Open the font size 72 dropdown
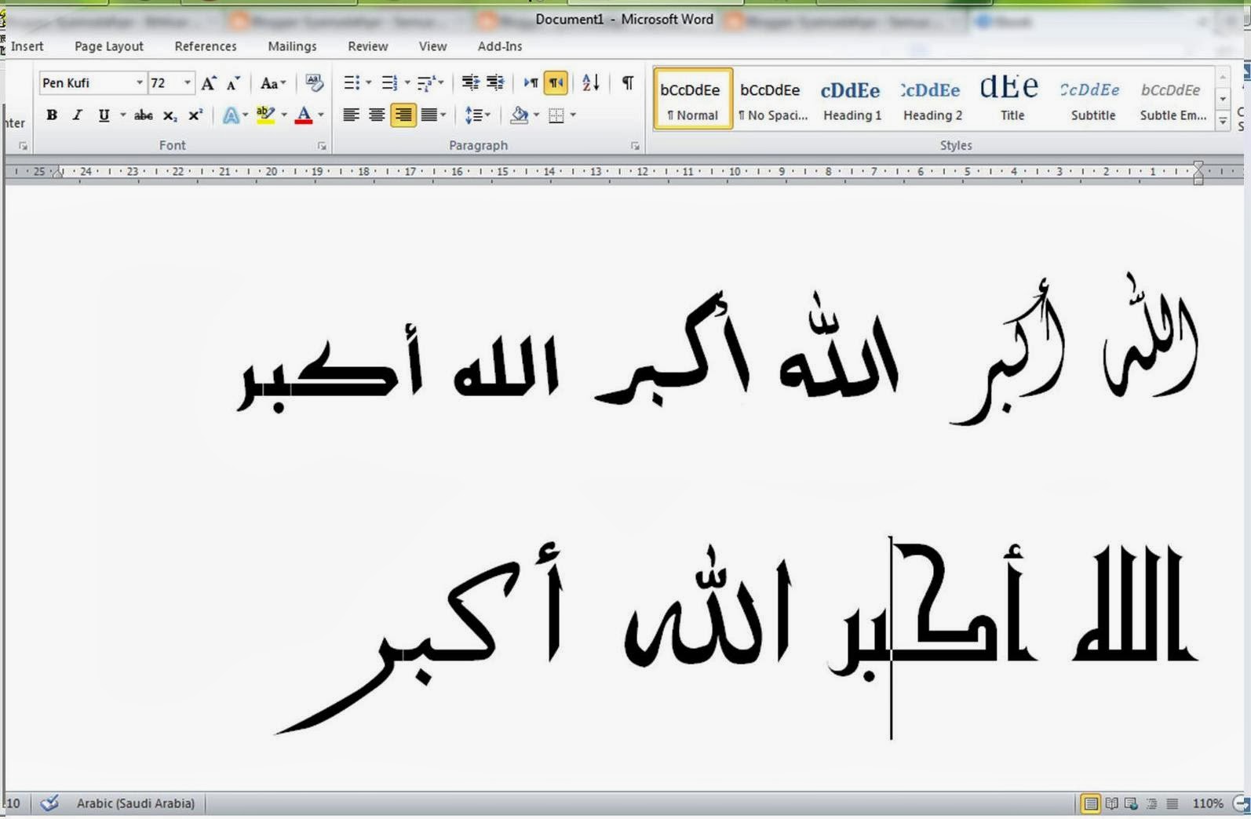This screenshot has height=819, width=1251. 188,83
